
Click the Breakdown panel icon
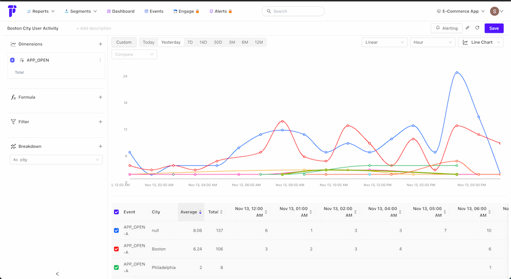(x=14, y=147)
